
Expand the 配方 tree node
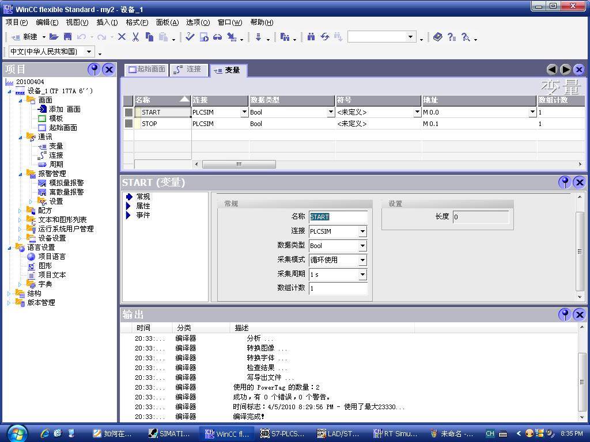(20, 211)
